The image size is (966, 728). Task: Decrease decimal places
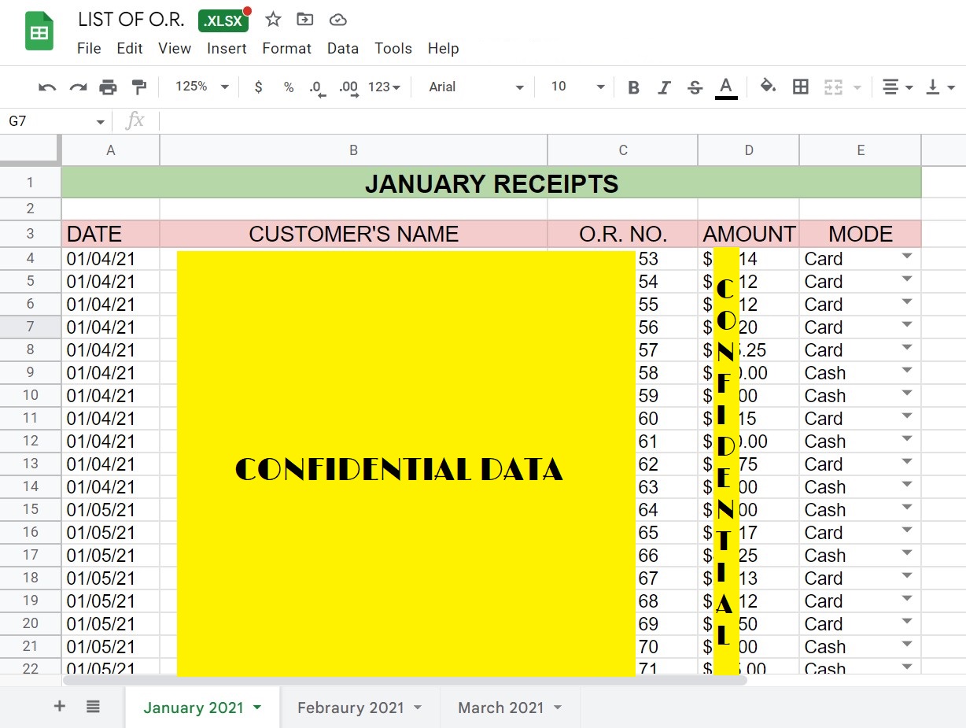coord(317,88)
